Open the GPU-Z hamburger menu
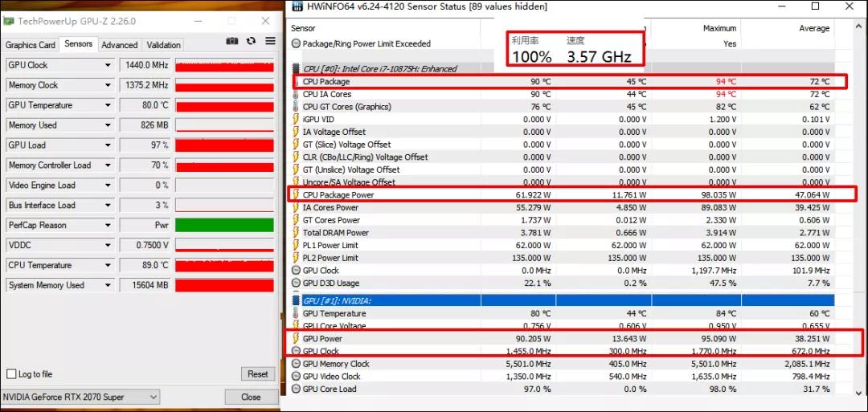 click(269, 42)
